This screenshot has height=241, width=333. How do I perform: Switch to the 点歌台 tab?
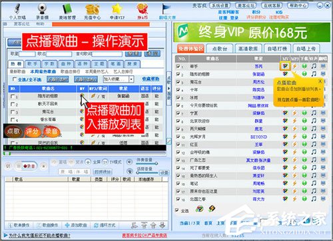(x=220, y=49)
